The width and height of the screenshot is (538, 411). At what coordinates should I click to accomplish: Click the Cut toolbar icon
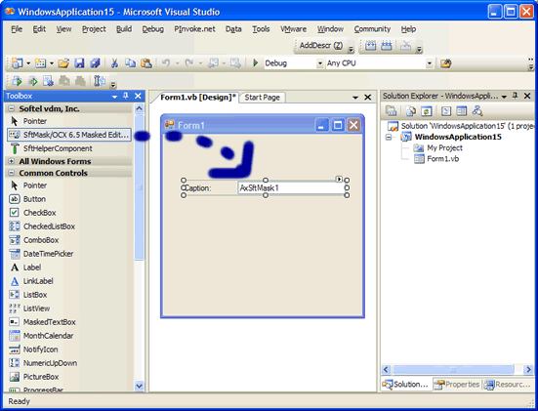click(x=114, y=63)
